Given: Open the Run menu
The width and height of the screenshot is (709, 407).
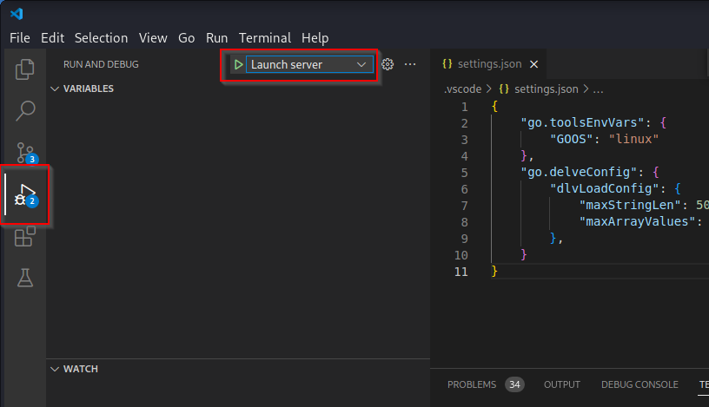Looking at the screenshot, I should tap(216, 37).
